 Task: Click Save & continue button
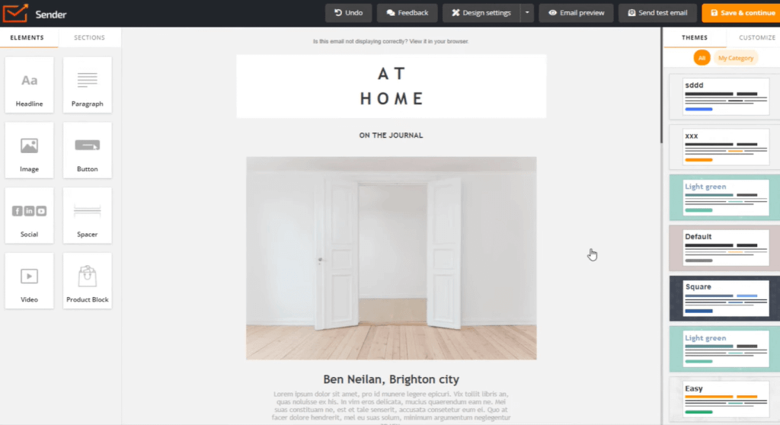741,13
